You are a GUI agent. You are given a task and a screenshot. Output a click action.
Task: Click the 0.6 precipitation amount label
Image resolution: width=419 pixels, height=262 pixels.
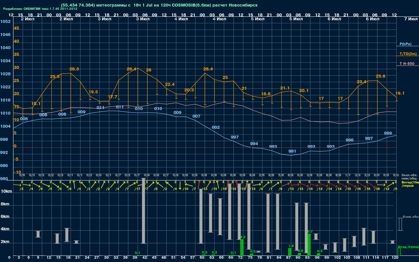[x=301, y=251]
